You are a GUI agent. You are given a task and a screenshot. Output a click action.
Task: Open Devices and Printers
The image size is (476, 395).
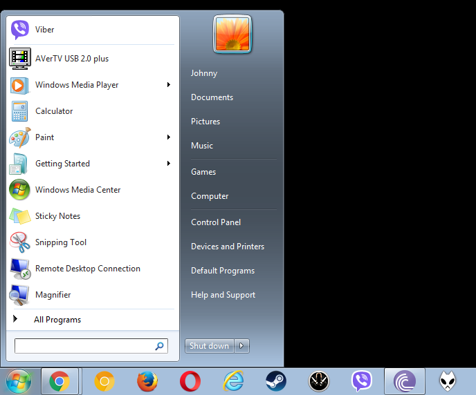228,247
